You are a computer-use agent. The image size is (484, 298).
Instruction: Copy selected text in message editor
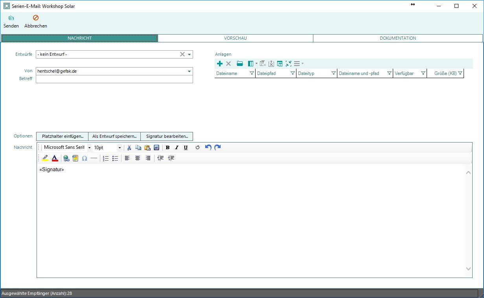pyautogui.click(x=138, y=148)
